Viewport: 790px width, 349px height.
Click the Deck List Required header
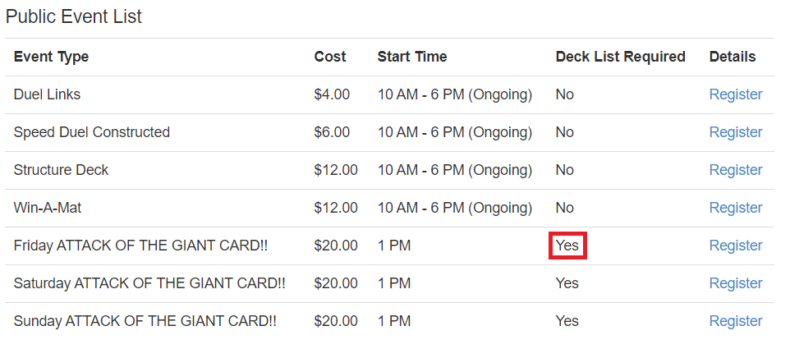tap(620, 57)
